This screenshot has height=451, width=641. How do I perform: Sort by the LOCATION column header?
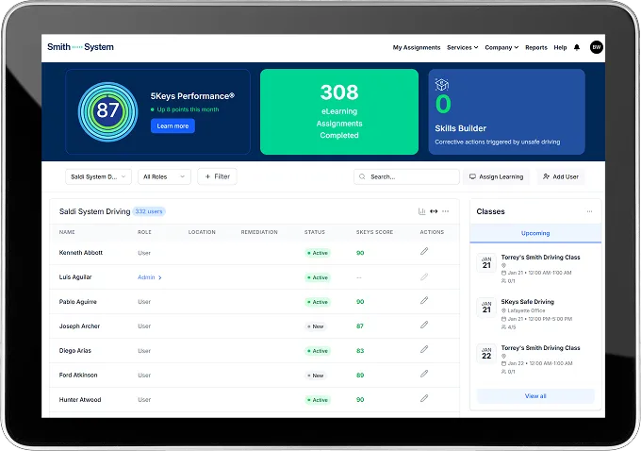pos(202,232)
